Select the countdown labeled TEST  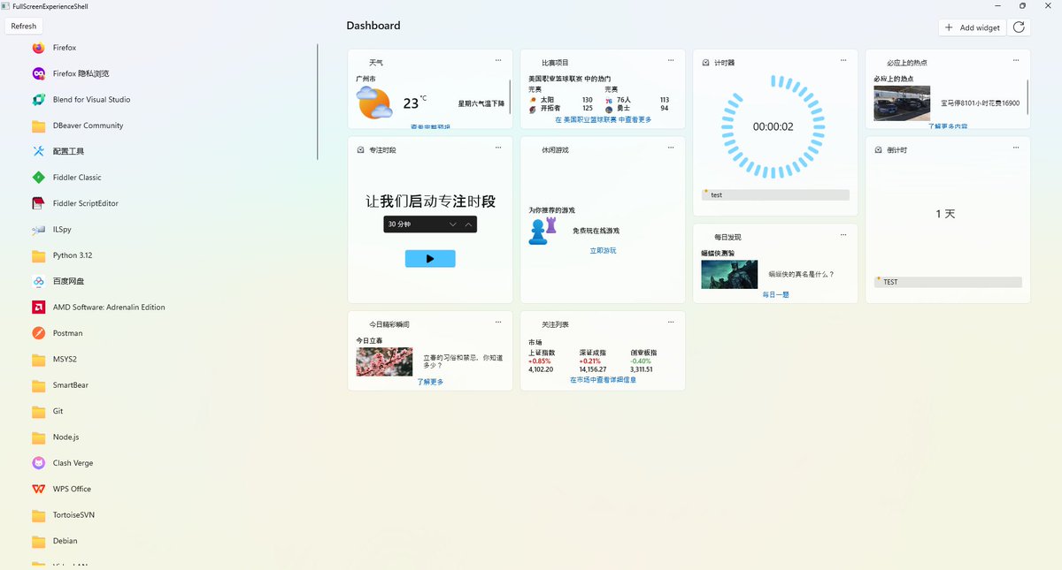point(948,282)
